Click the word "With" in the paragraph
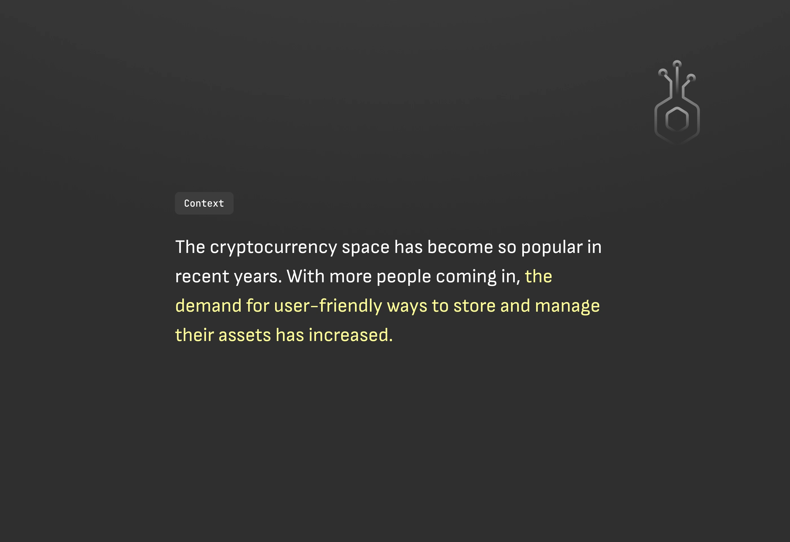 pos(305,276)
